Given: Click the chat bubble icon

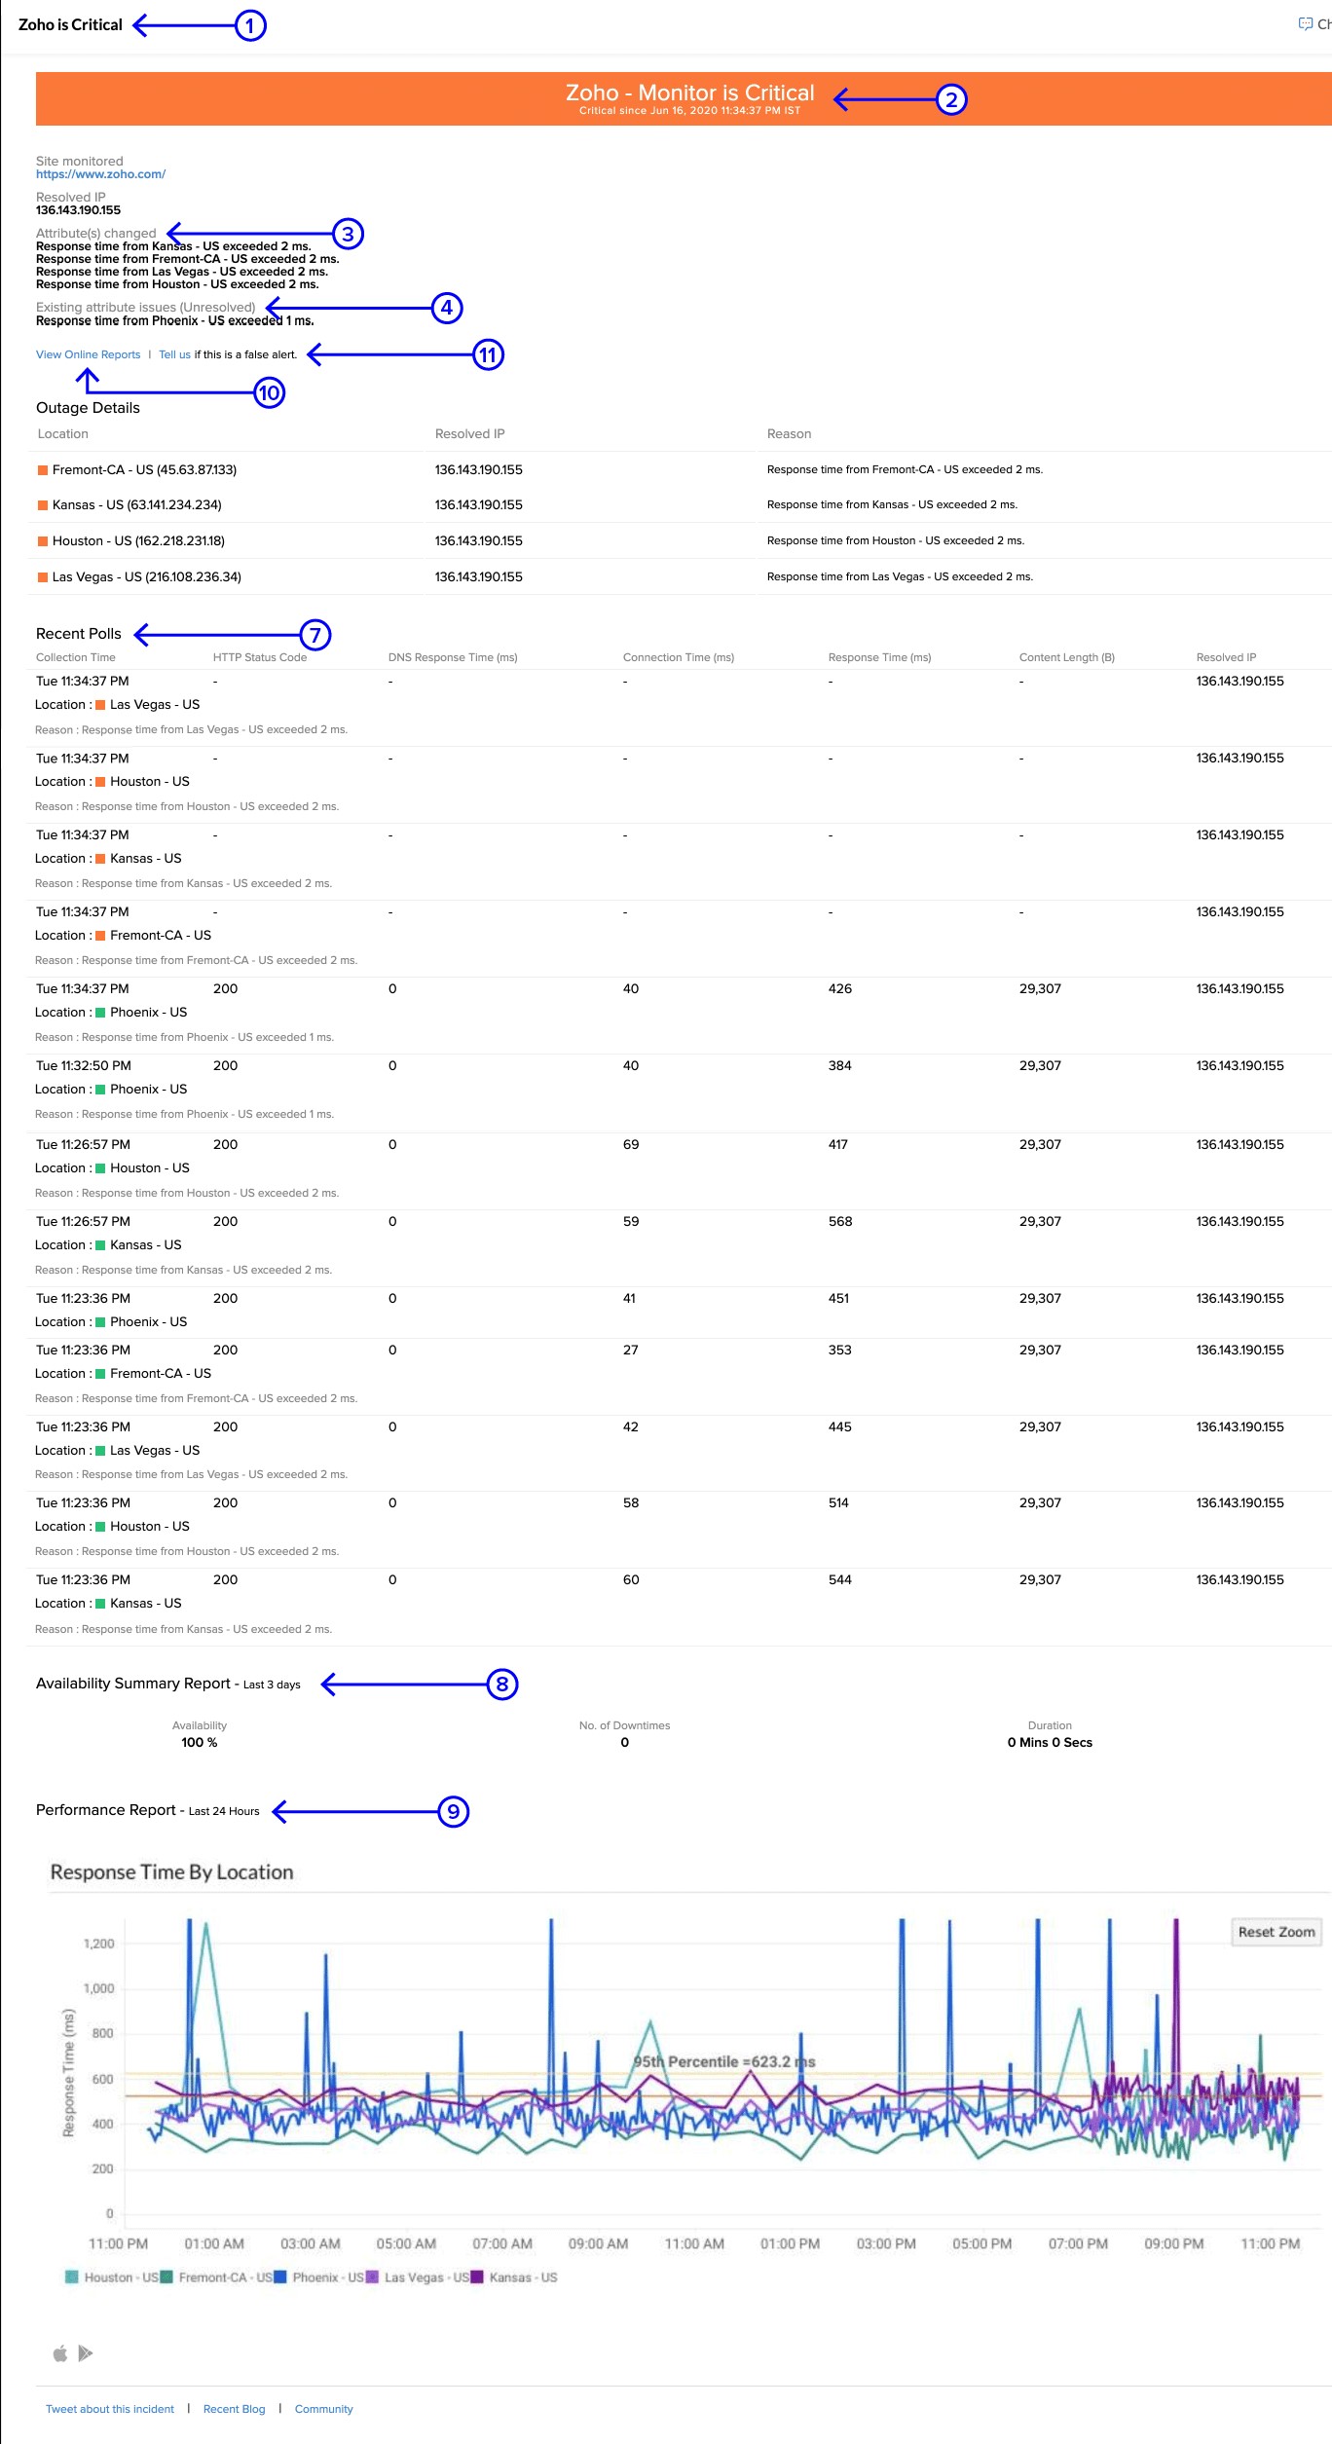Looking at the screenshot, I should [x=1305, y=23].
